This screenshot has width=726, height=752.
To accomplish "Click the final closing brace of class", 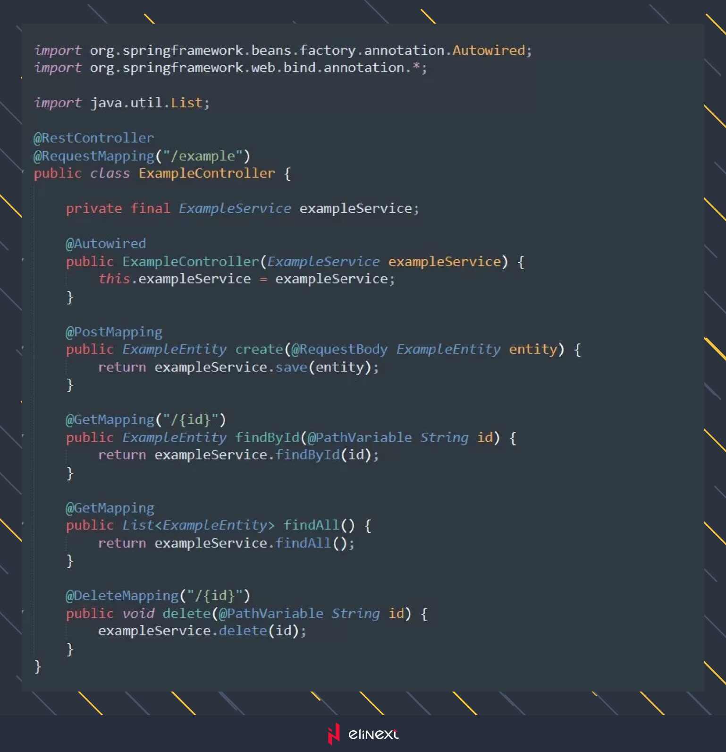I will [x=38, y=667].
